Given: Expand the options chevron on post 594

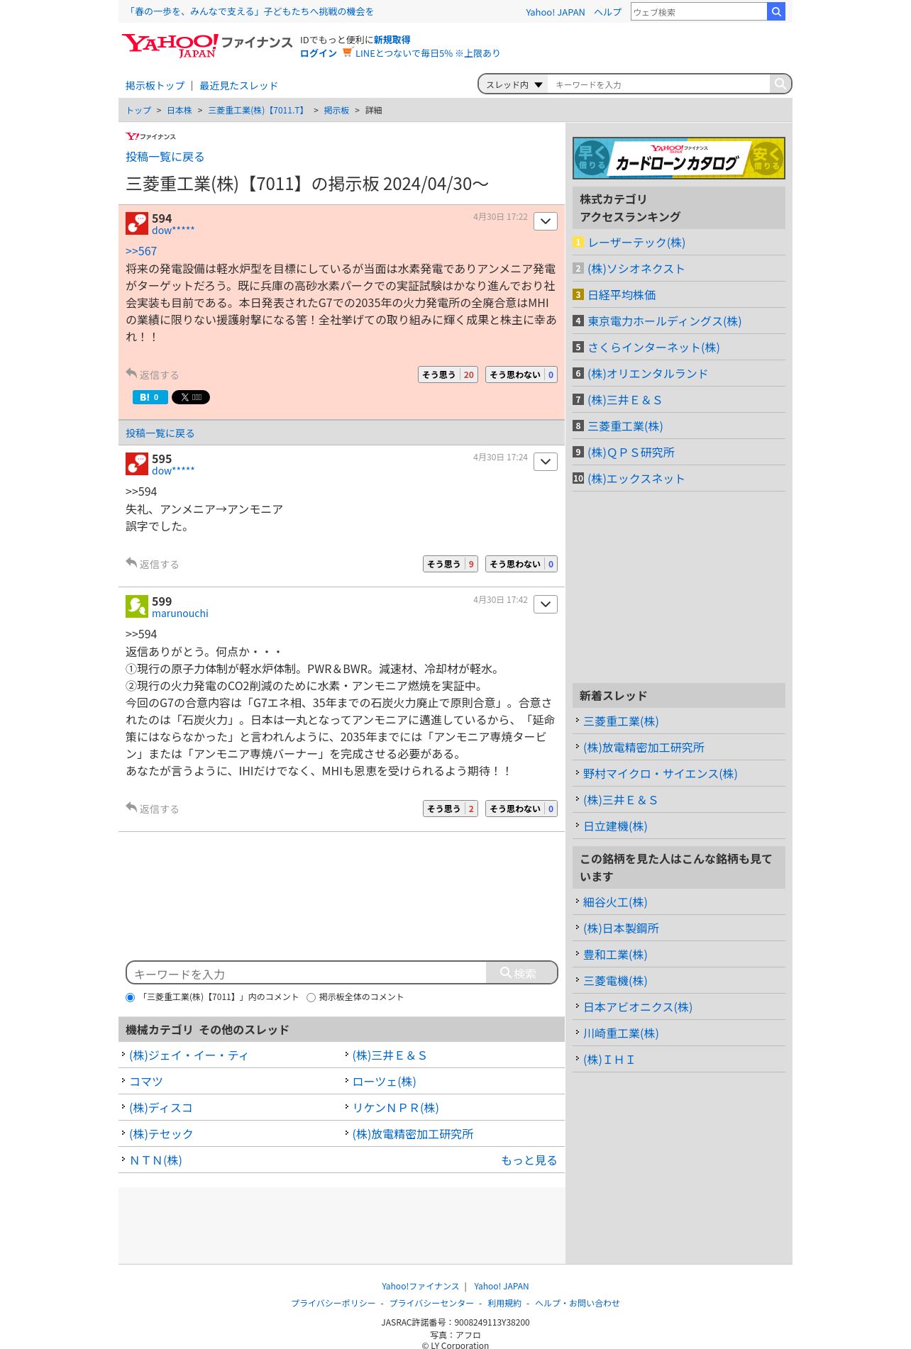Looking at the screenshot, I should [546, 221].
